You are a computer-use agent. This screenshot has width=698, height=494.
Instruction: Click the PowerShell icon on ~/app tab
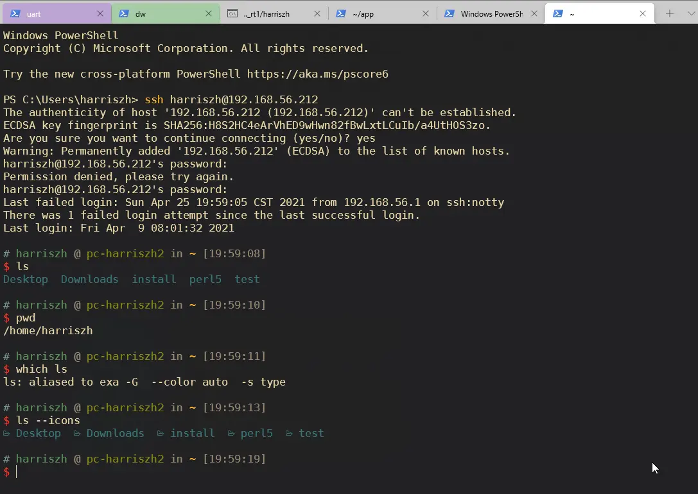(x=341, y=13)
